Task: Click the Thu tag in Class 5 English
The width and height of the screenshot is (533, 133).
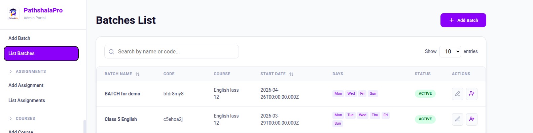Action: coord(375,115)
